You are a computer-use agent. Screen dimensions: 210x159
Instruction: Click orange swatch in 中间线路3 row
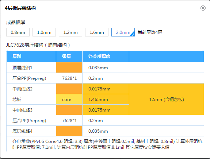click(69, 110)
